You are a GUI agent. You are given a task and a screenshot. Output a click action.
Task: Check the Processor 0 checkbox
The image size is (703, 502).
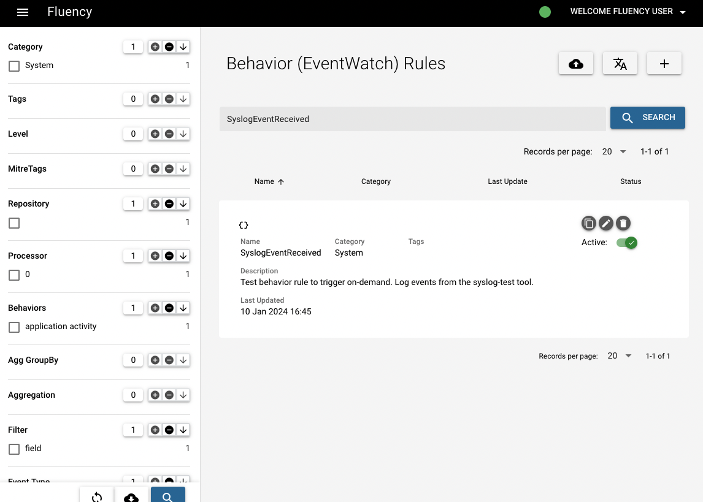pos(14,275)
